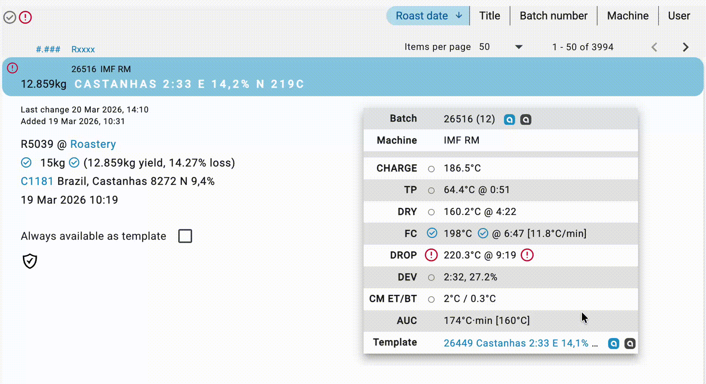Select the CHARGE row radio circle
The height and width of the screenshot is (384, 706).
tap(431, 169)
